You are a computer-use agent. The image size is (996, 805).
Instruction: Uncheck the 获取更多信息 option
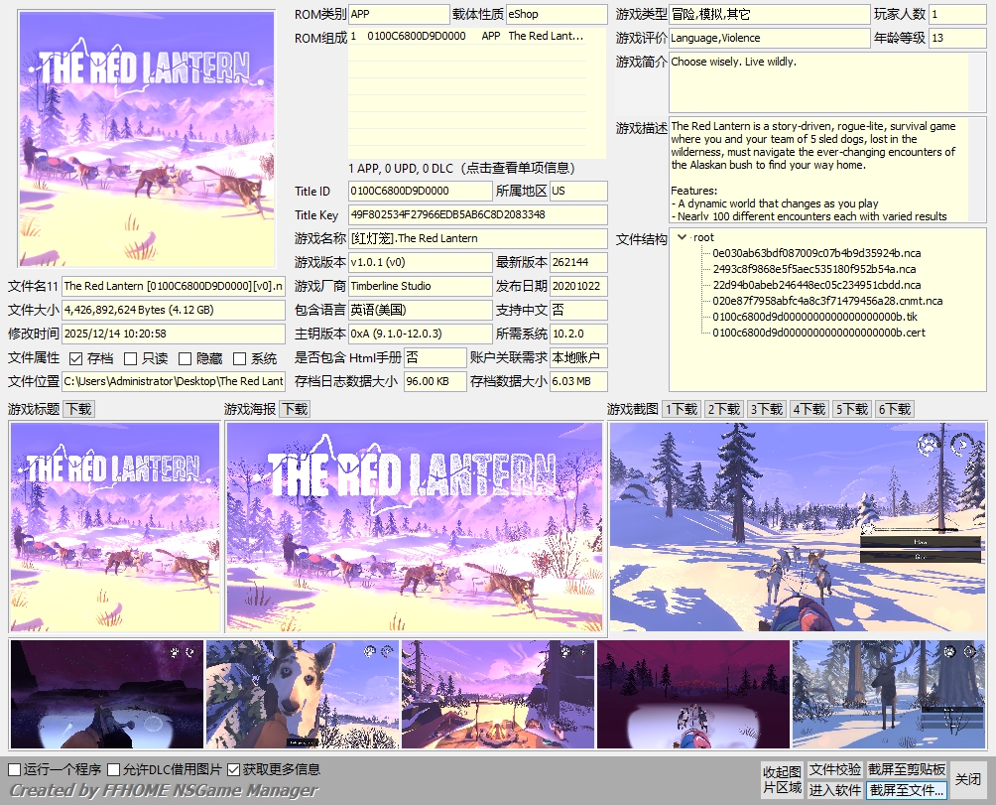(234, 769)
